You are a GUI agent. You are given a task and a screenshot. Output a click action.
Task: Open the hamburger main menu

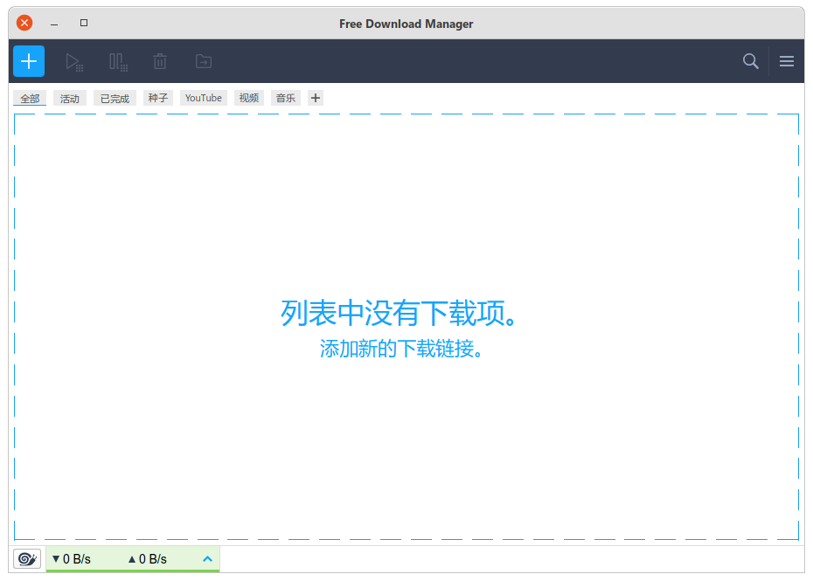coord(787,61)
